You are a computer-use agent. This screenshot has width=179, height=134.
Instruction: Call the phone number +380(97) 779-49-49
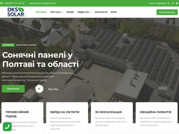[15, 3]
